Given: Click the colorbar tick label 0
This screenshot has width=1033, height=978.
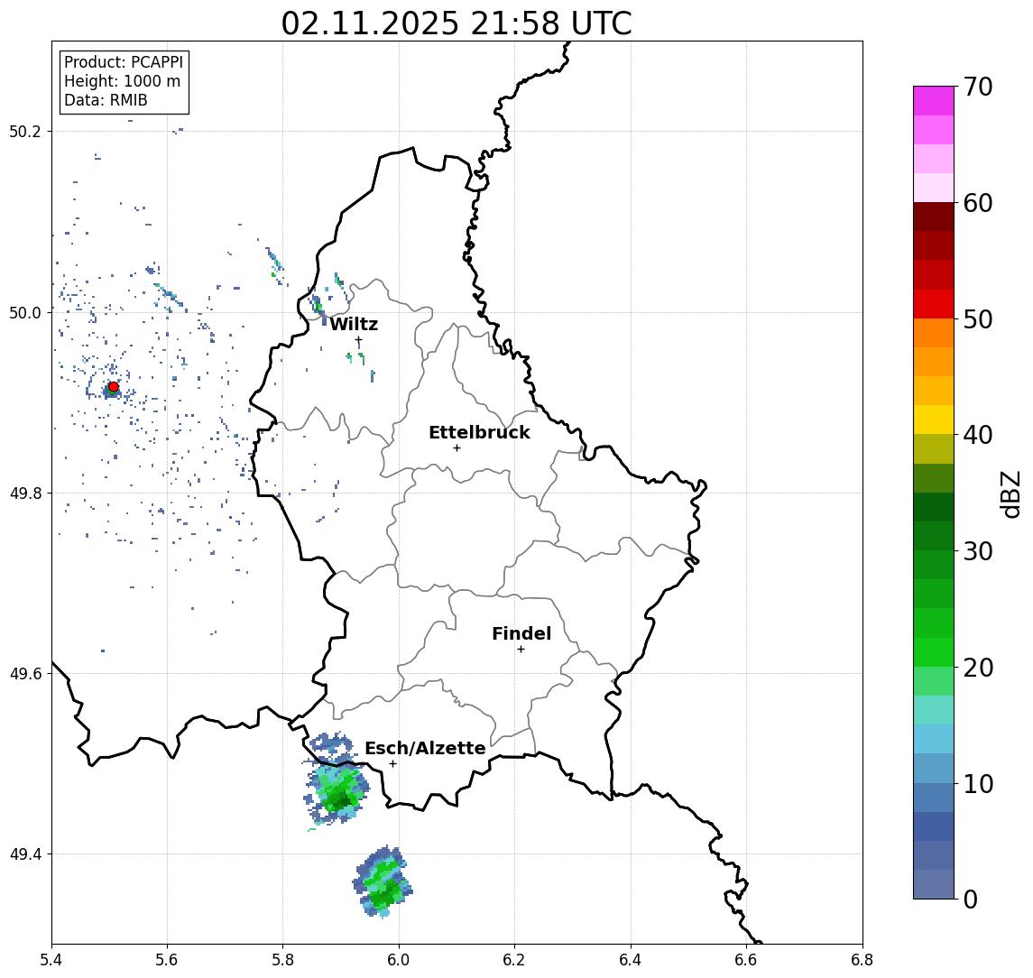Looking at the screenshot, I should [971, 899].
